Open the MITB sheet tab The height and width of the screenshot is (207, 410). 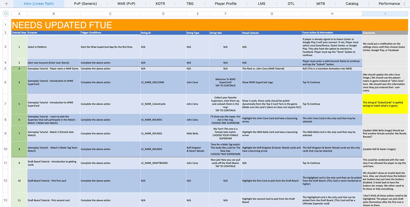tap(320, 4)
